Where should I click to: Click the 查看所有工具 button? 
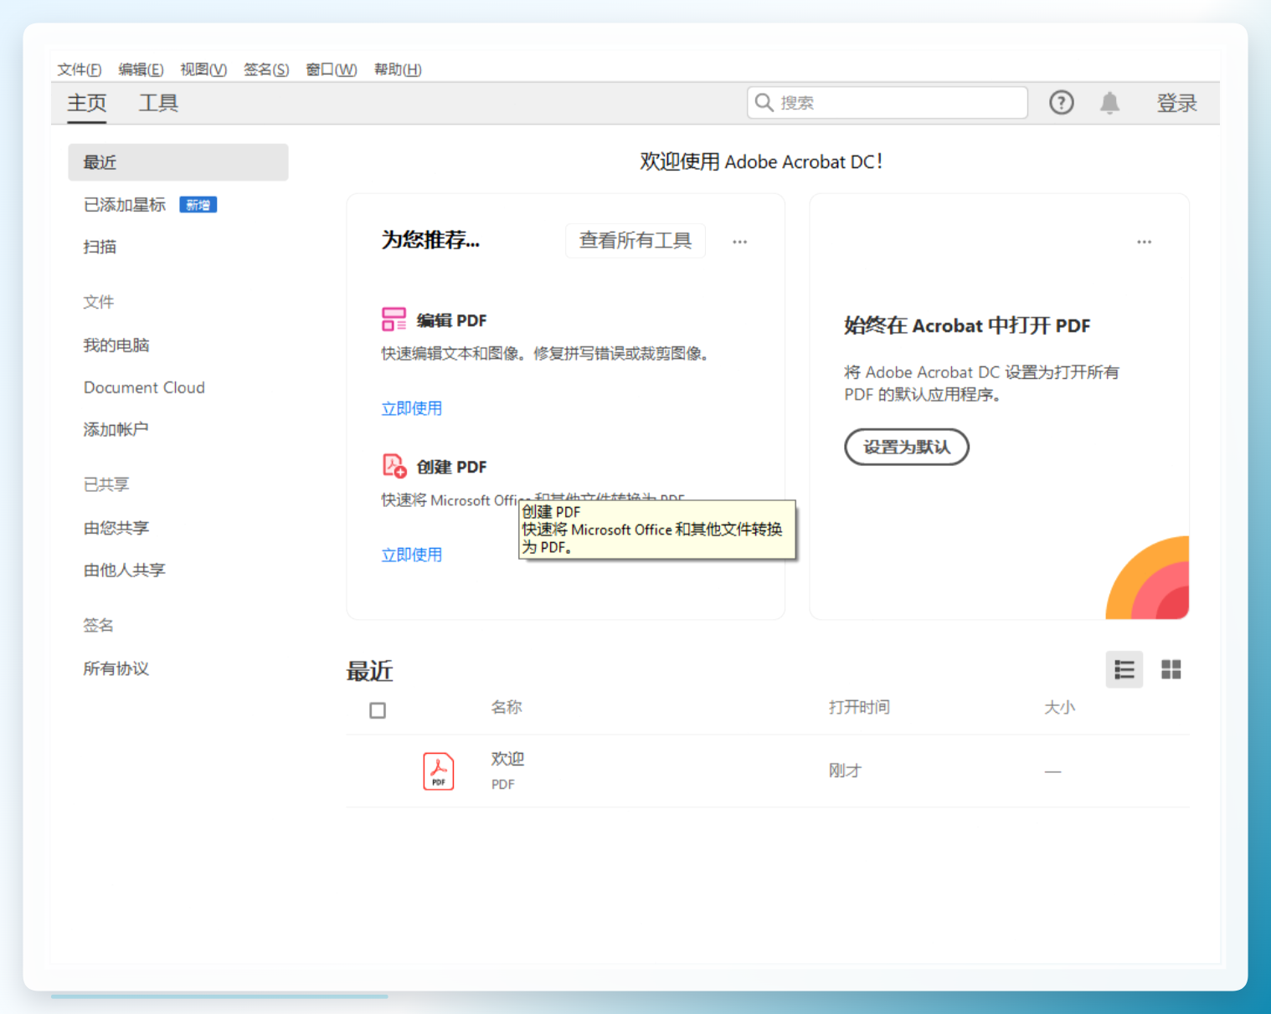click(635, 241)
